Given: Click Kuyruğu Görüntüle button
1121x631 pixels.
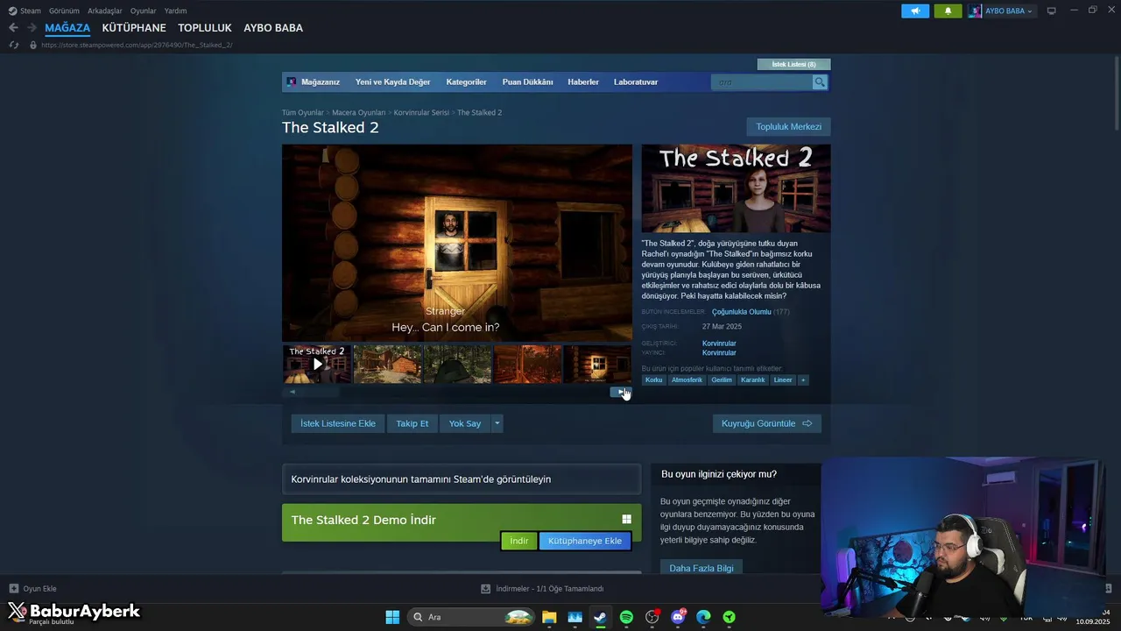Looking at the screenshot, I should [x=767, y=423].
